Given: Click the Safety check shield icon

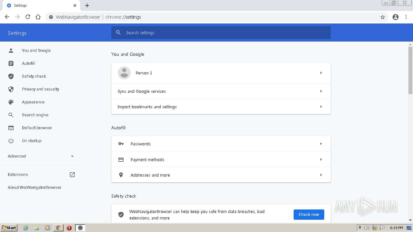Looking at the screenshot, I should tap(11, 76).
